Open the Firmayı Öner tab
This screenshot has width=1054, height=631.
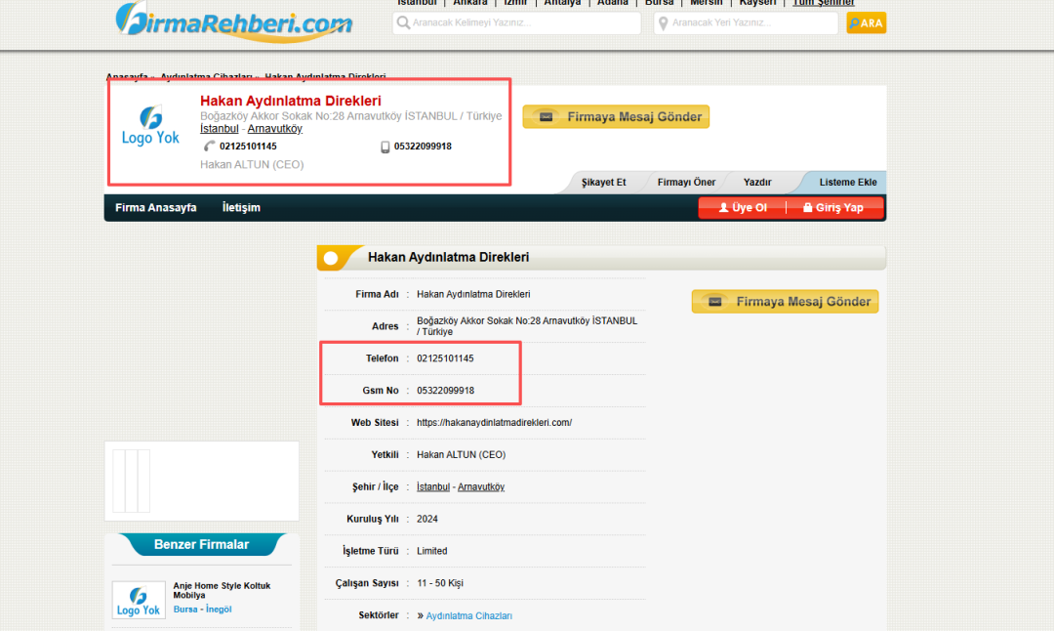tap(686, 183)
